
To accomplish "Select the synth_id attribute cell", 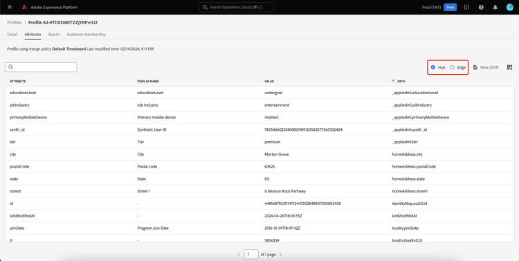I will click(17, 129).
